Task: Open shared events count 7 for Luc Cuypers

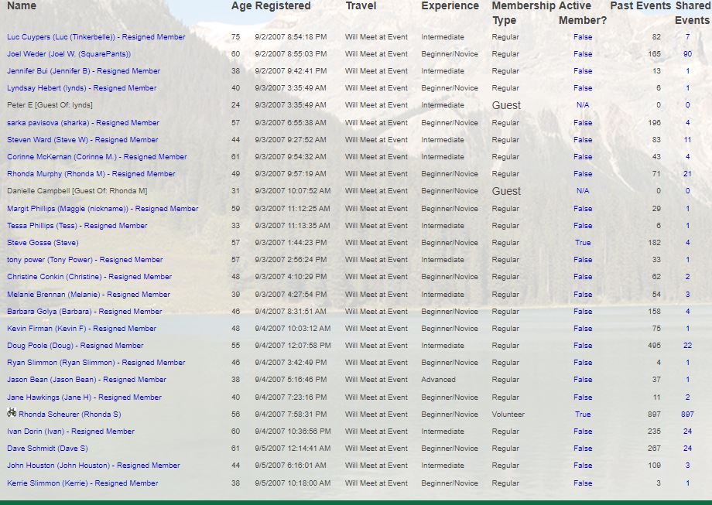Action: [687, 37]
